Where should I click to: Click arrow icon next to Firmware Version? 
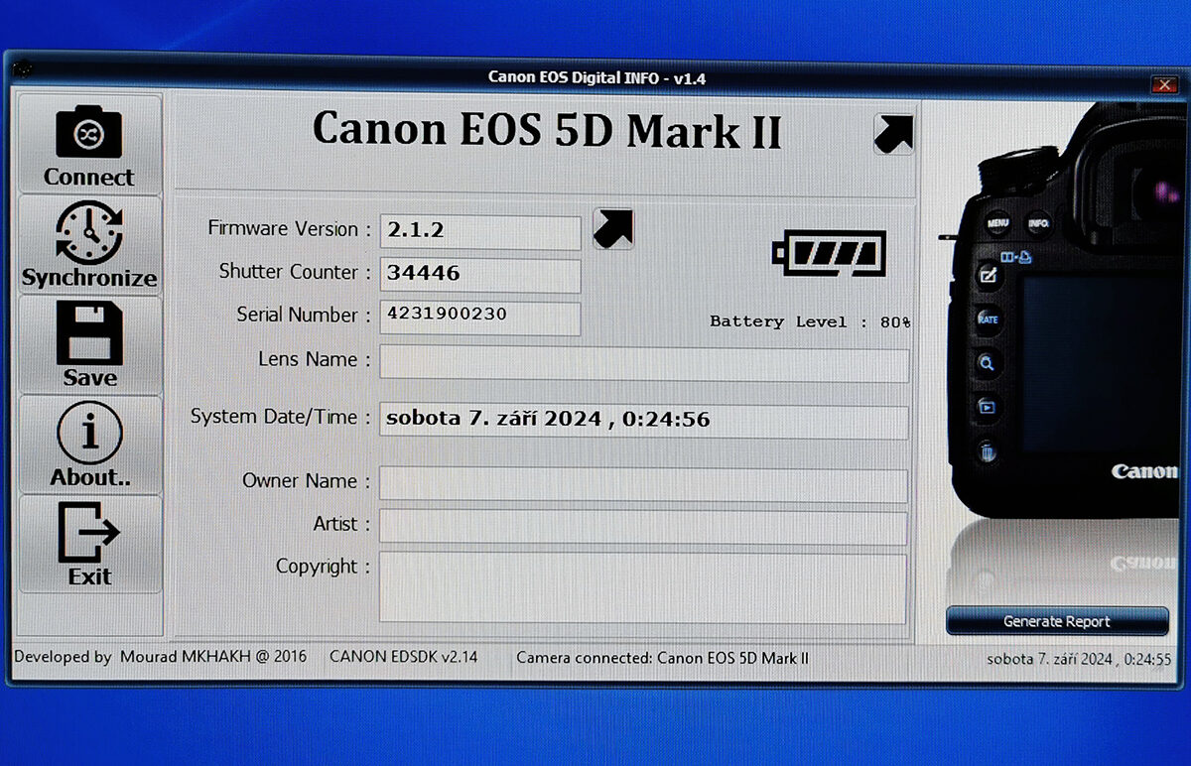click(x=612, y=228)
